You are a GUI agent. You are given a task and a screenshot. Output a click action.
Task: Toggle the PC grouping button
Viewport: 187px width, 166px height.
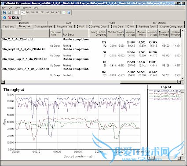coord(58,12)
